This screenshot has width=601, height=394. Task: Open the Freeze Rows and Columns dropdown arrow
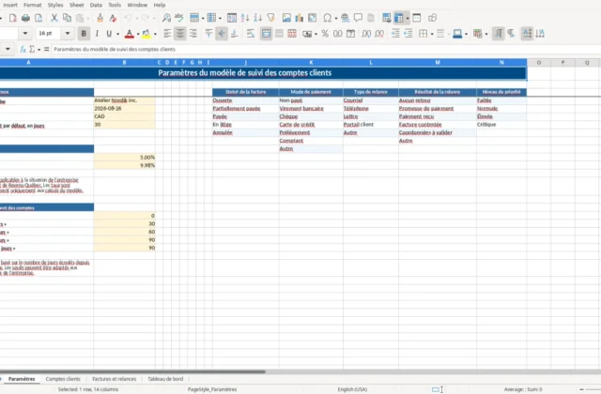click(407, 18)
